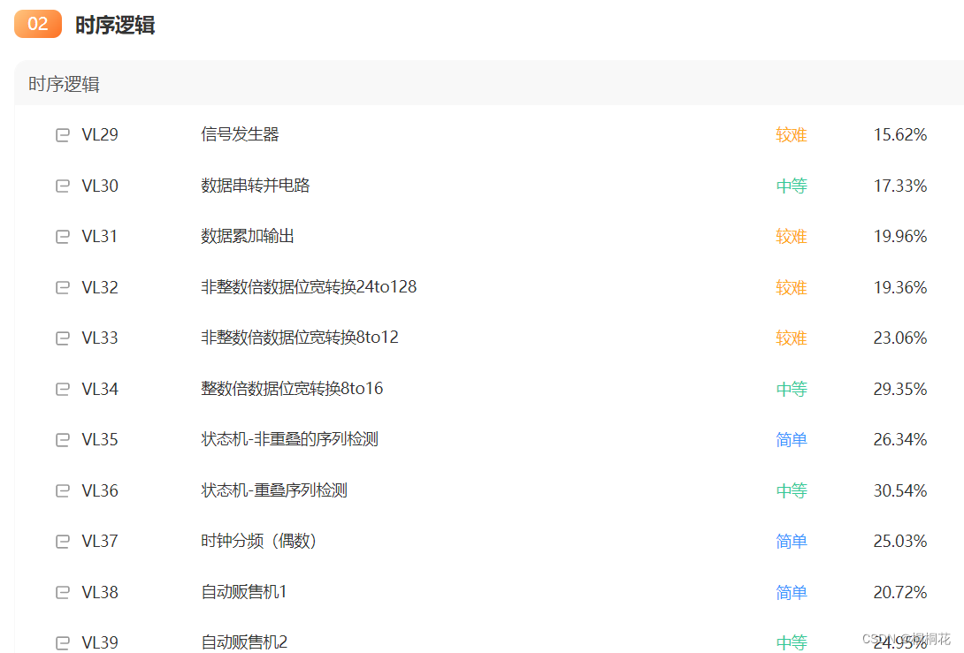Screen dimensions: 964x653
Task: Open problem 数据累加输出
Action: [248, 236]
